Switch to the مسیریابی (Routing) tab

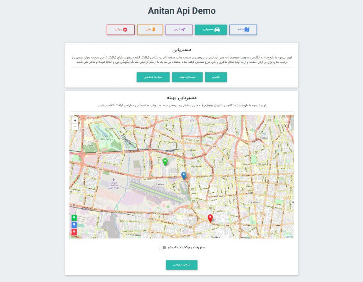211,30
